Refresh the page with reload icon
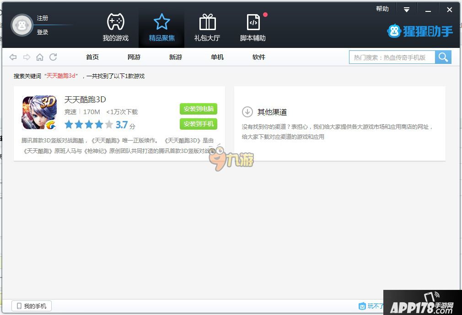The width and height of the screenshot is (462, 315). click(53, 57)
